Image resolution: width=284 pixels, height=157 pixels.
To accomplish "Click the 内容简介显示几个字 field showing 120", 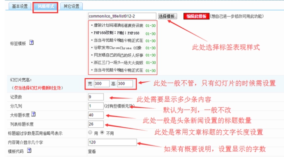I will [x=112, y=142].
